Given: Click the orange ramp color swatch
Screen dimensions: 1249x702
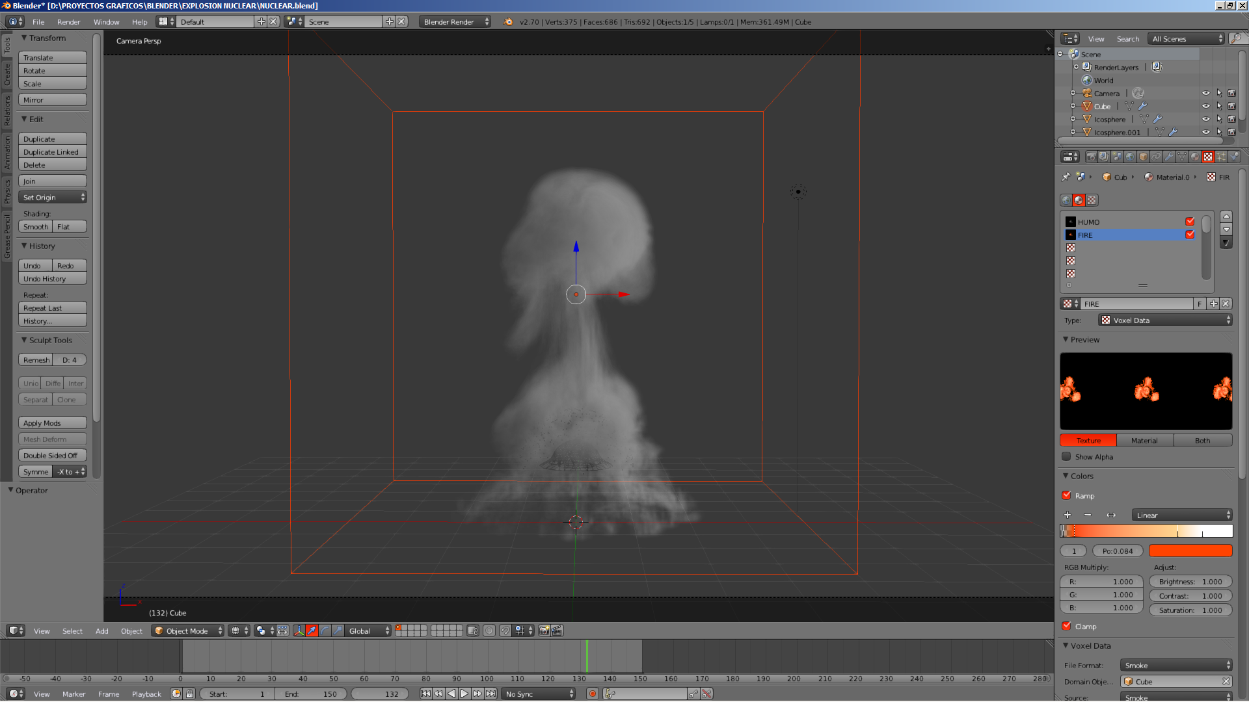Looking at the screenshot, I should [x=1190, y=551].
